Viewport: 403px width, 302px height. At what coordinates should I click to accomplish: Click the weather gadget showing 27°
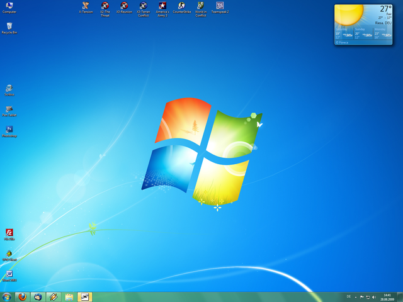(366, 24)
